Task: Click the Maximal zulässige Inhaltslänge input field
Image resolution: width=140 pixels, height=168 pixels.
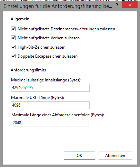Action: pos(50,88)
